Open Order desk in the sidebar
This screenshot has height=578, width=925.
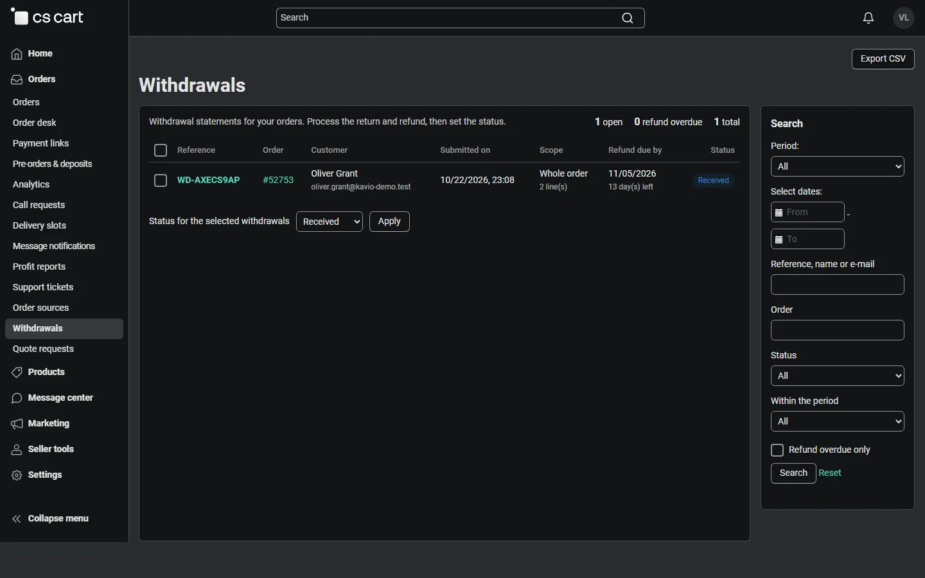pyautogui.click(x=35, y=123)
